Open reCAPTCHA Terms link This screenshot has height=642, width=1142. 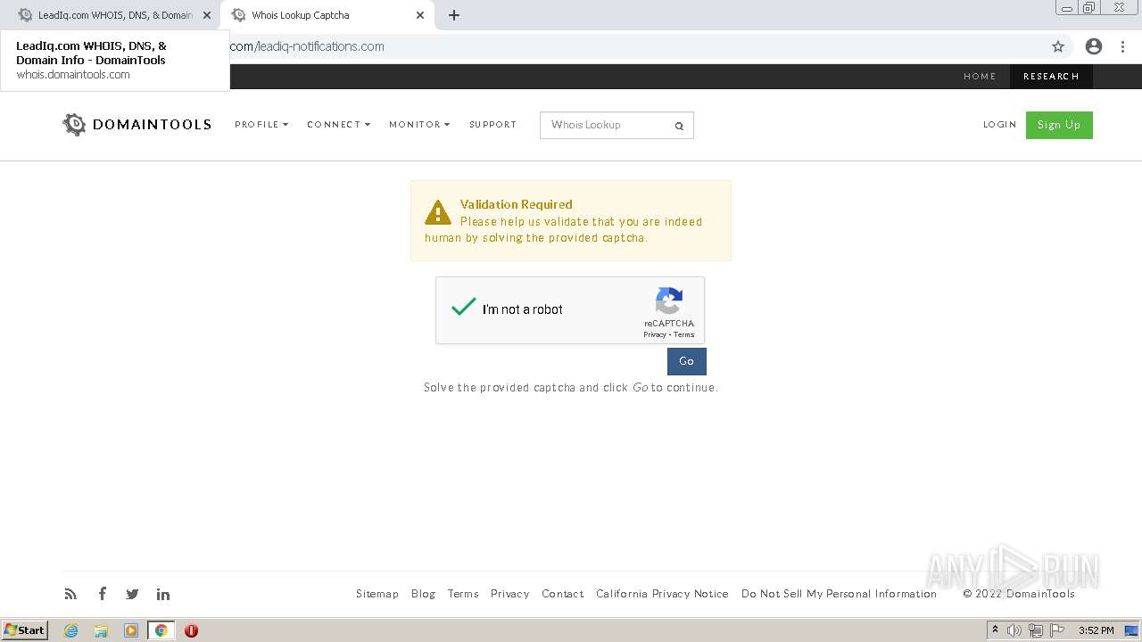tap(683, 334)
